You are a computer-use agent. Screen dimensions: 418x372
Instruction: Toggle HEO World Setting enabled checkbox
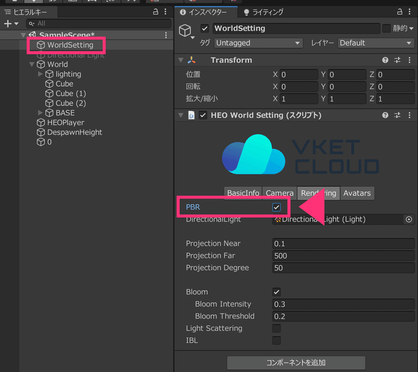(203, 115)
